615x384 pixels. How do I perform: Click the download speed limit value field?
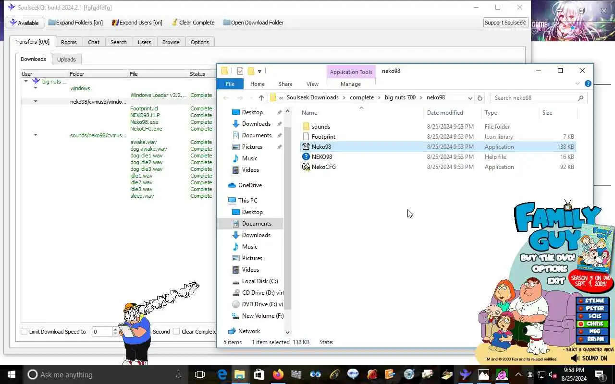coord(101,332)
